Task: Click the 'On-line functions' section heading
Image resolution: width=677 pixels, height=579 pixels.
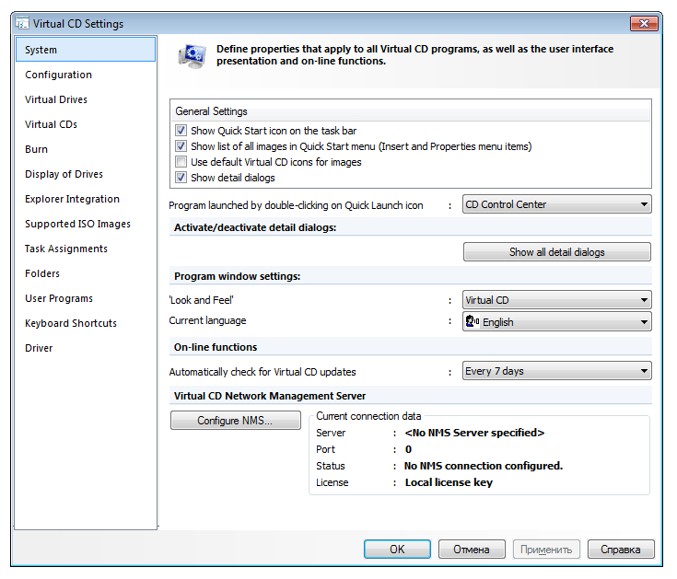Action: [x=216, y=347]
